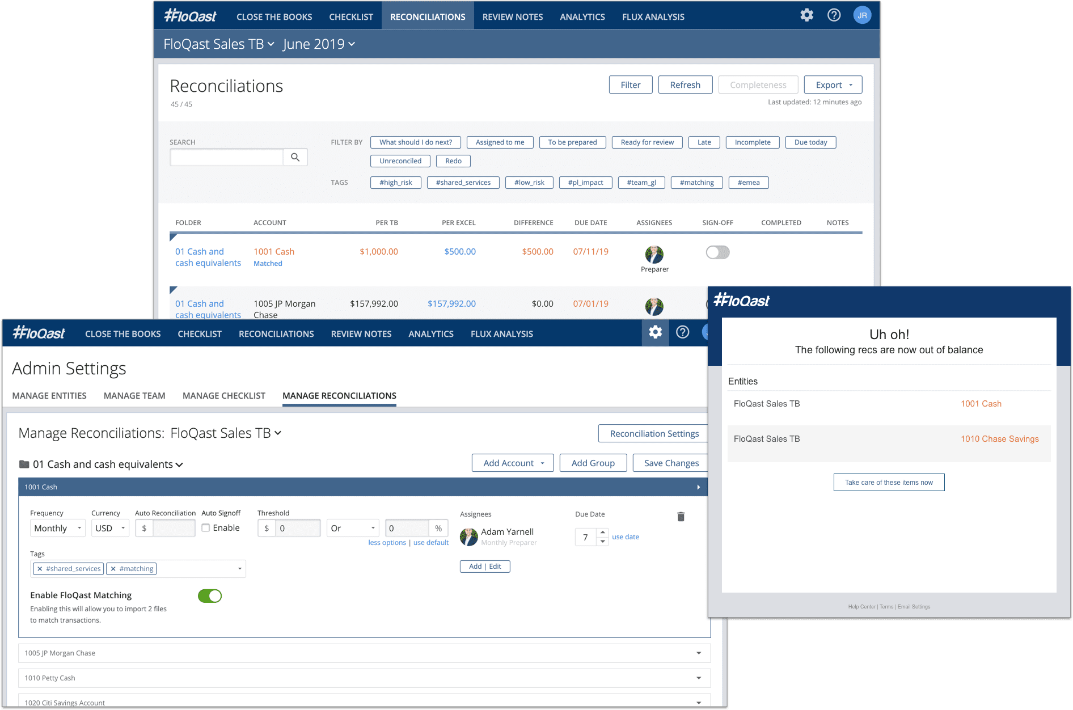Image resolution: width=1073 pixels, height=710 pixels.
Task: Decrease due date stepper down arrow
Action: pyautogui.click(x=603, y=542)
